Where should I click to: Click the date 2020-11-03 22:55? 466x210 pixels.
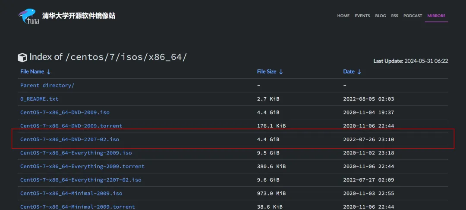click(x=368, y=193)
